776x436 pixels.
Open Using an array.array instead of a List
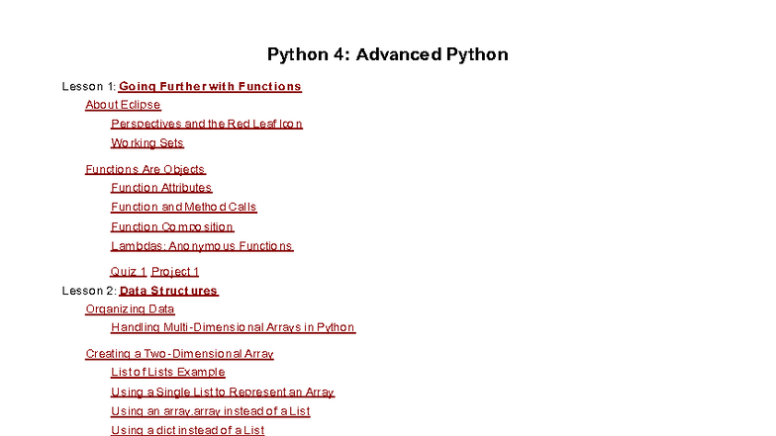[210, 411]
